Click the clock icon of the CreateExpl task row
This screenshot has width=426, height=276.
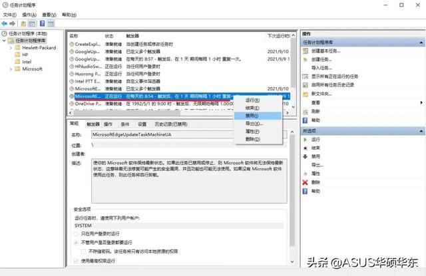coord(72,44)
